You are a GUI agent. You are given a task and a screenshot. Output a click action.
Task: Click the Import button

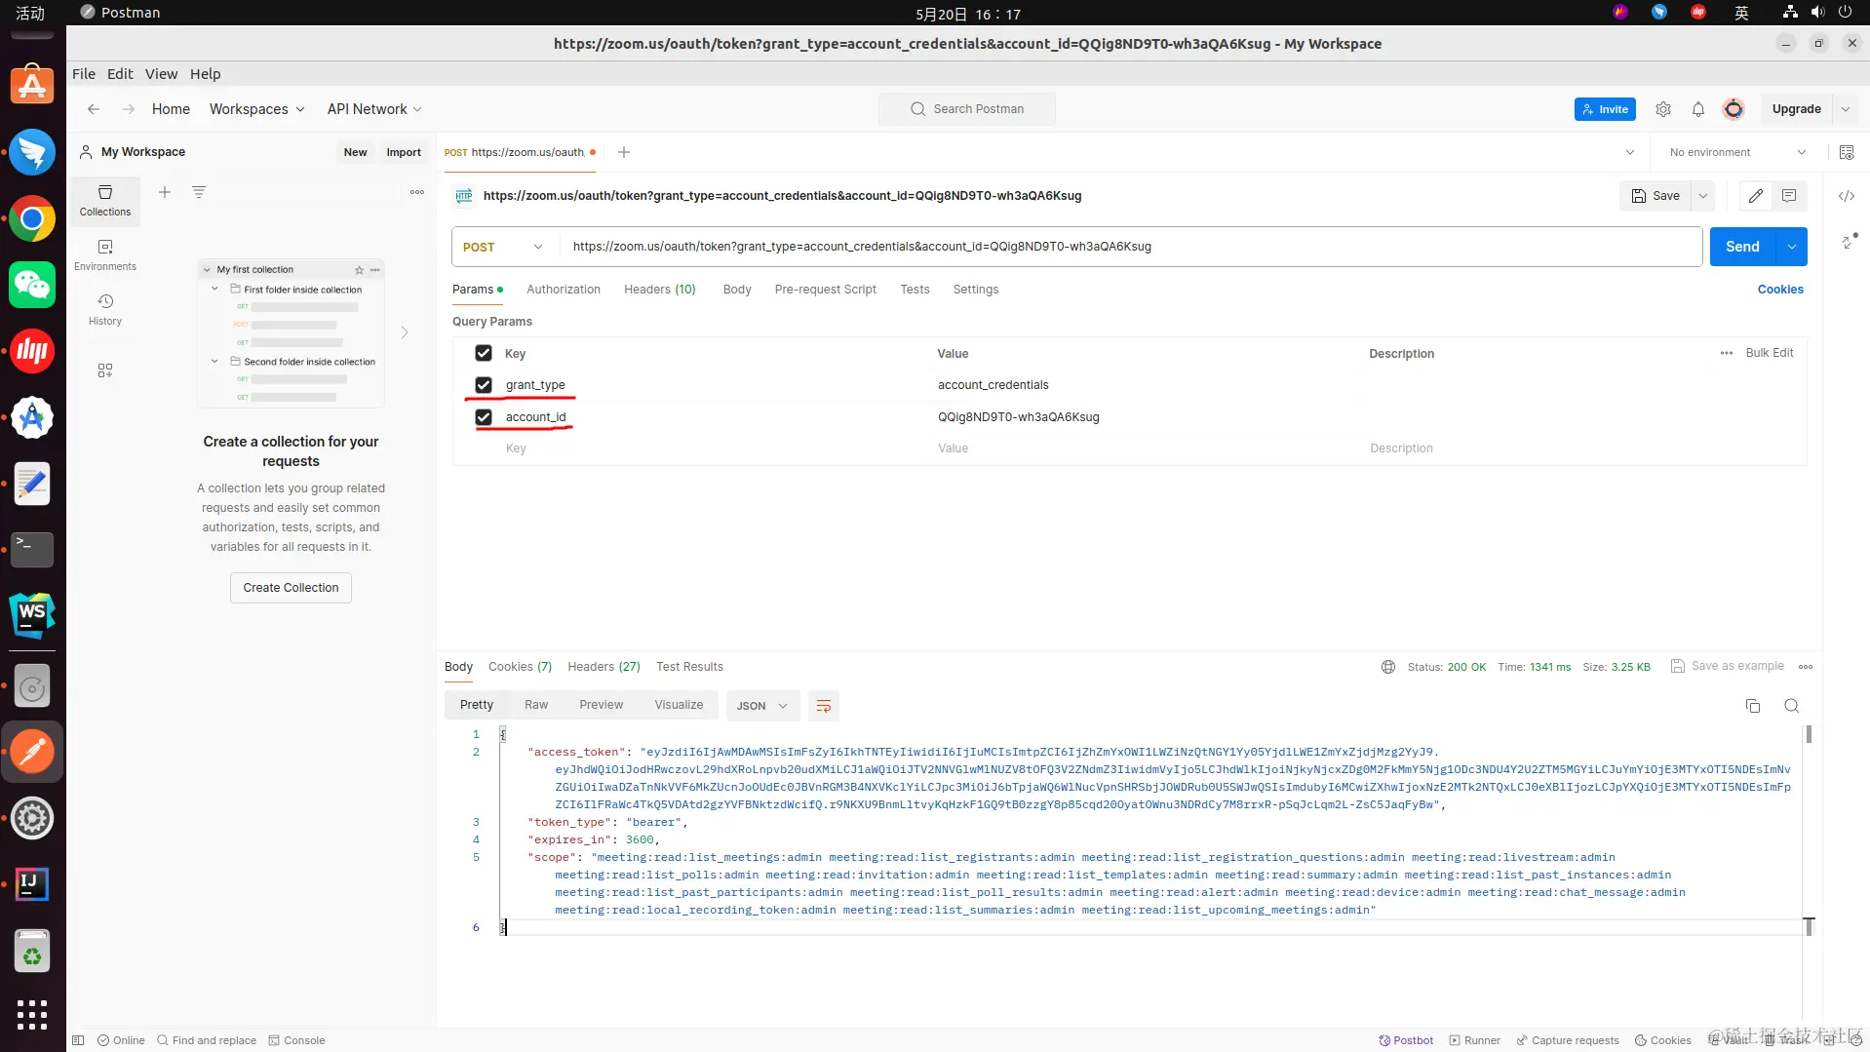(404, 152)
